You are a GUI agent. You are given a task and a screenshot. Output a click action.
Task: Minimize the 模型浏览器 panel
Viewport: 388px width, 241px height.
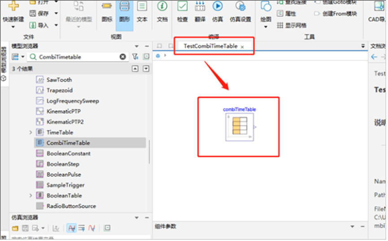[x=147, y=46]
